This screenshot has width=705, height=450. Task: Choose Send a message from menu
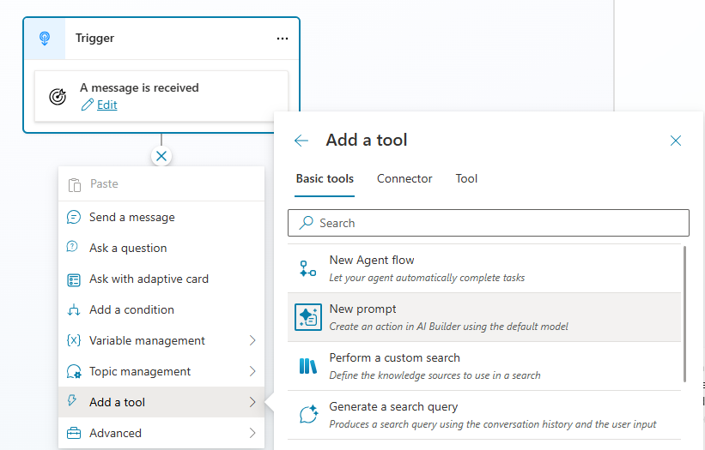tap(132, 218)
